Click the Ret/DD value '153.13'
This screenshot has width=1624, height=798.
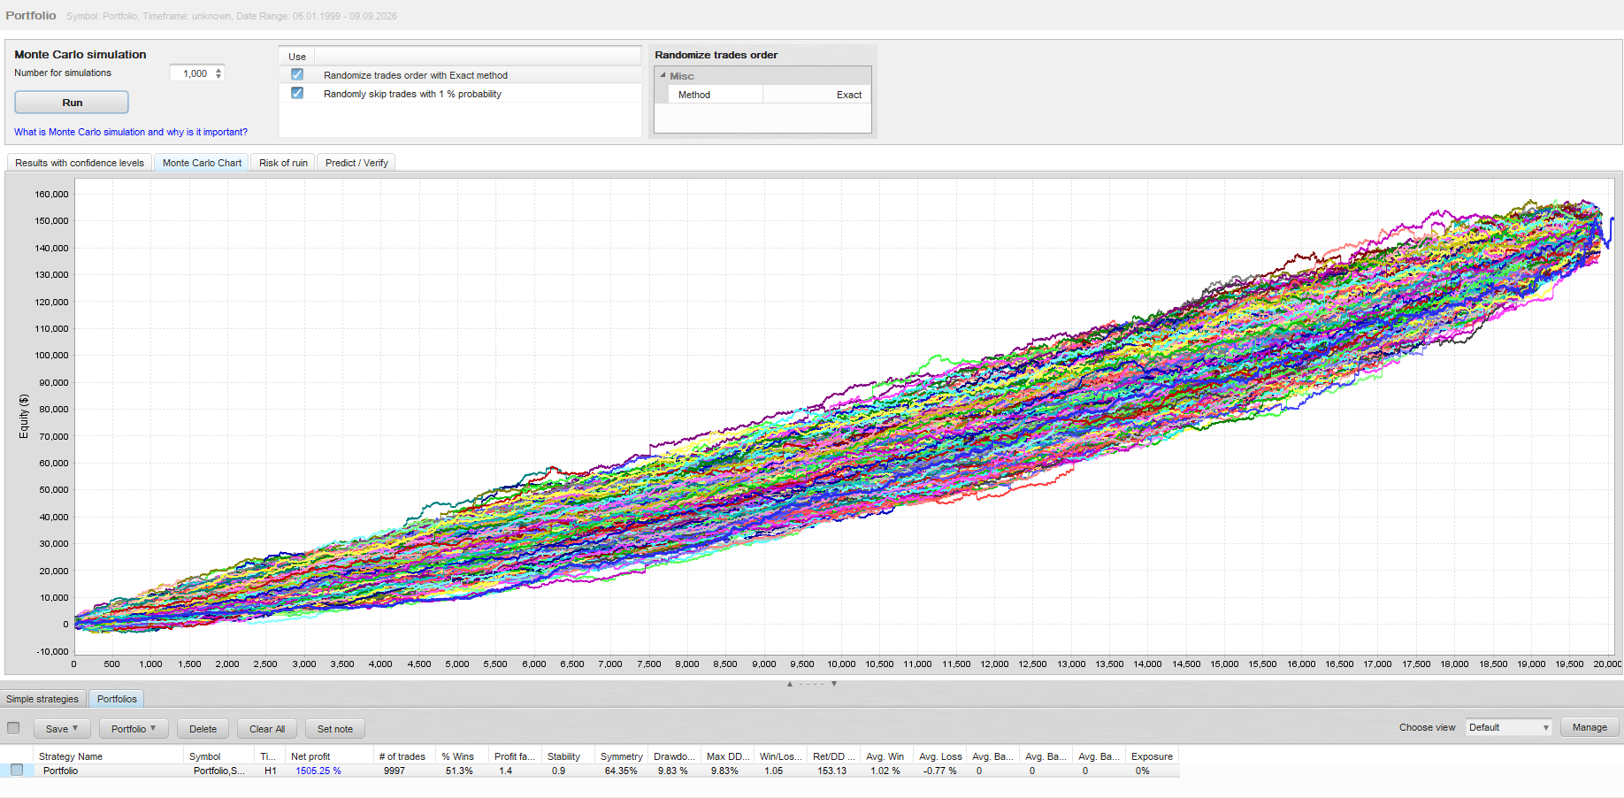point(832,771)
